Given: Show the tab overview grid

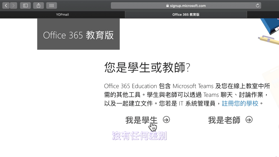Looking at the screenshot, I should click(x=51, y=5).
